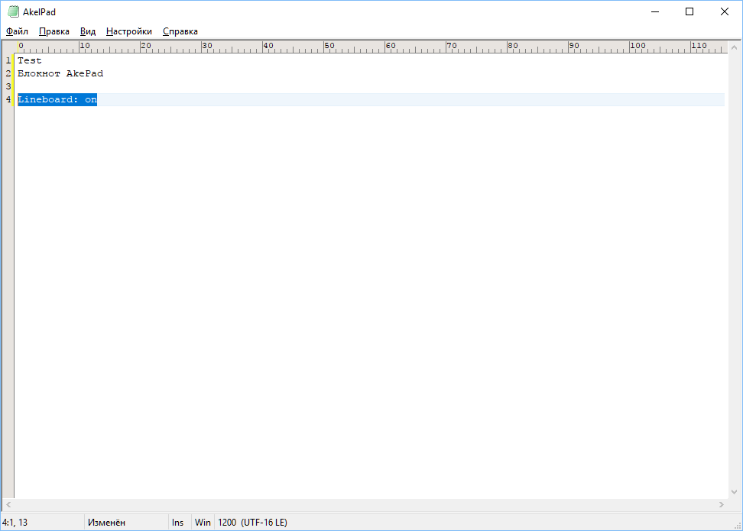The image size is (743, 531).
Task: Click the ruler at mark 50
Action: [x=326, y=47]
